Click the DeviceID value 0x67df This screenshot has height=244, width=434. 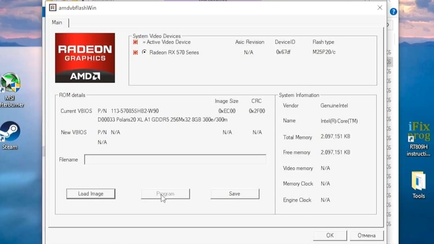click(x=283, y=52)
